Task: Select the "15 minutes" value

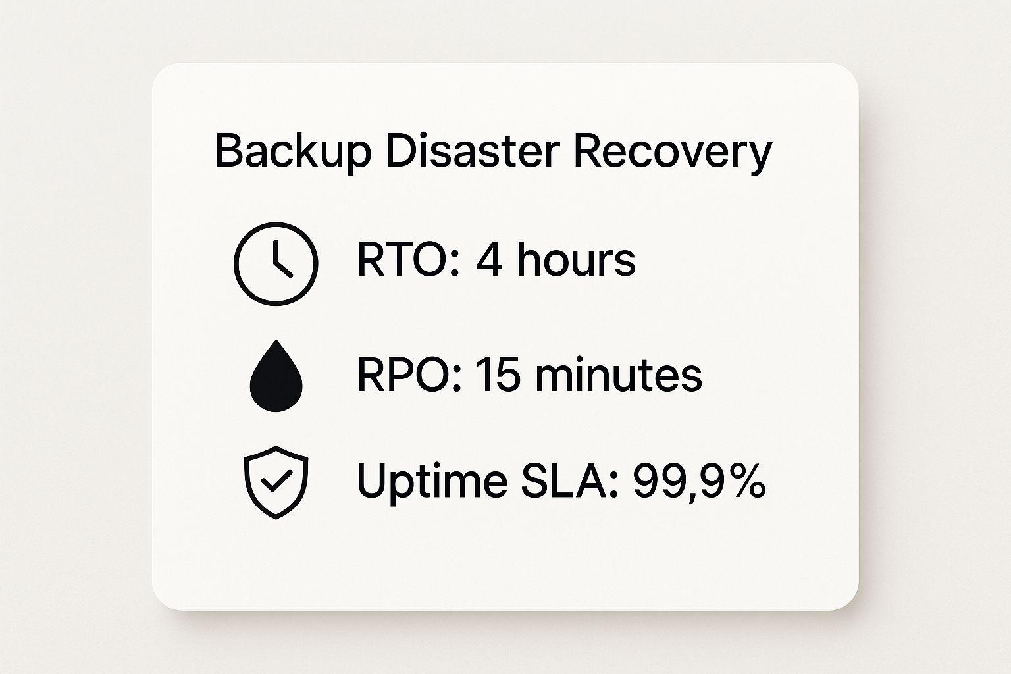Action: [588, 375]
